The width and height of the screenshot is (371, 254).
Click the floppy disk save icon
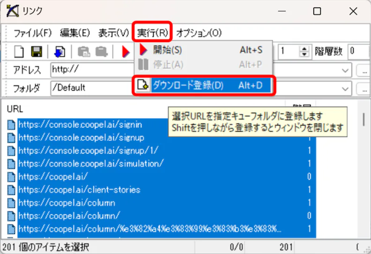(37, 52)
